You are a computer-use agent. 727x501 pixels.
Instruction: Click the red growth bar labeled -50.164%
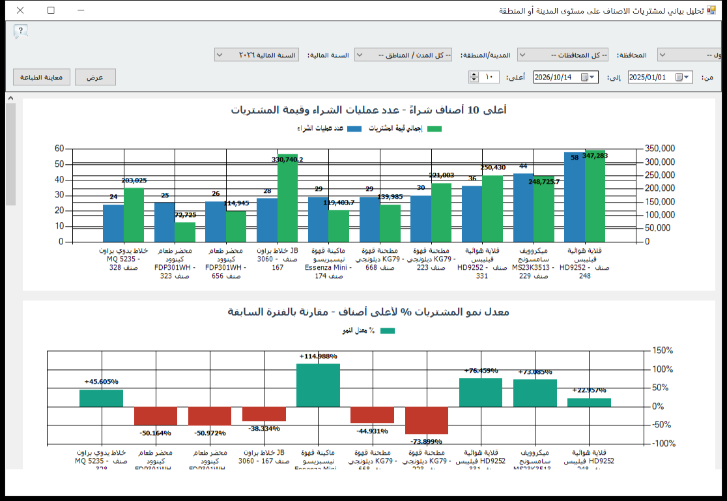click(x=156, y=416)
